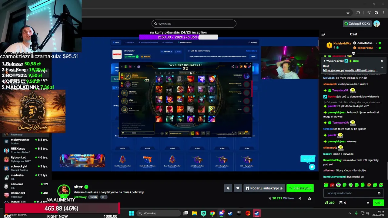Select first quick emote in chat row
Image resolution: width=388 pixels, height=218 pixels.
tap(326, 185)
